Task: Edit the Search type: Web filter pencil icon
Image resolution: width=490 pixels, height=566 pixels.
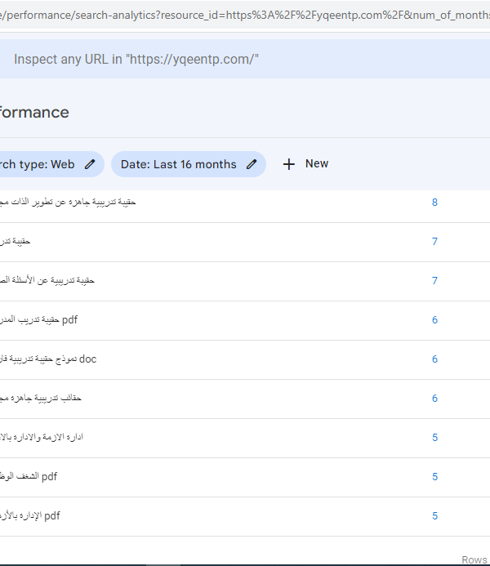Action: (x=90, y=164)
